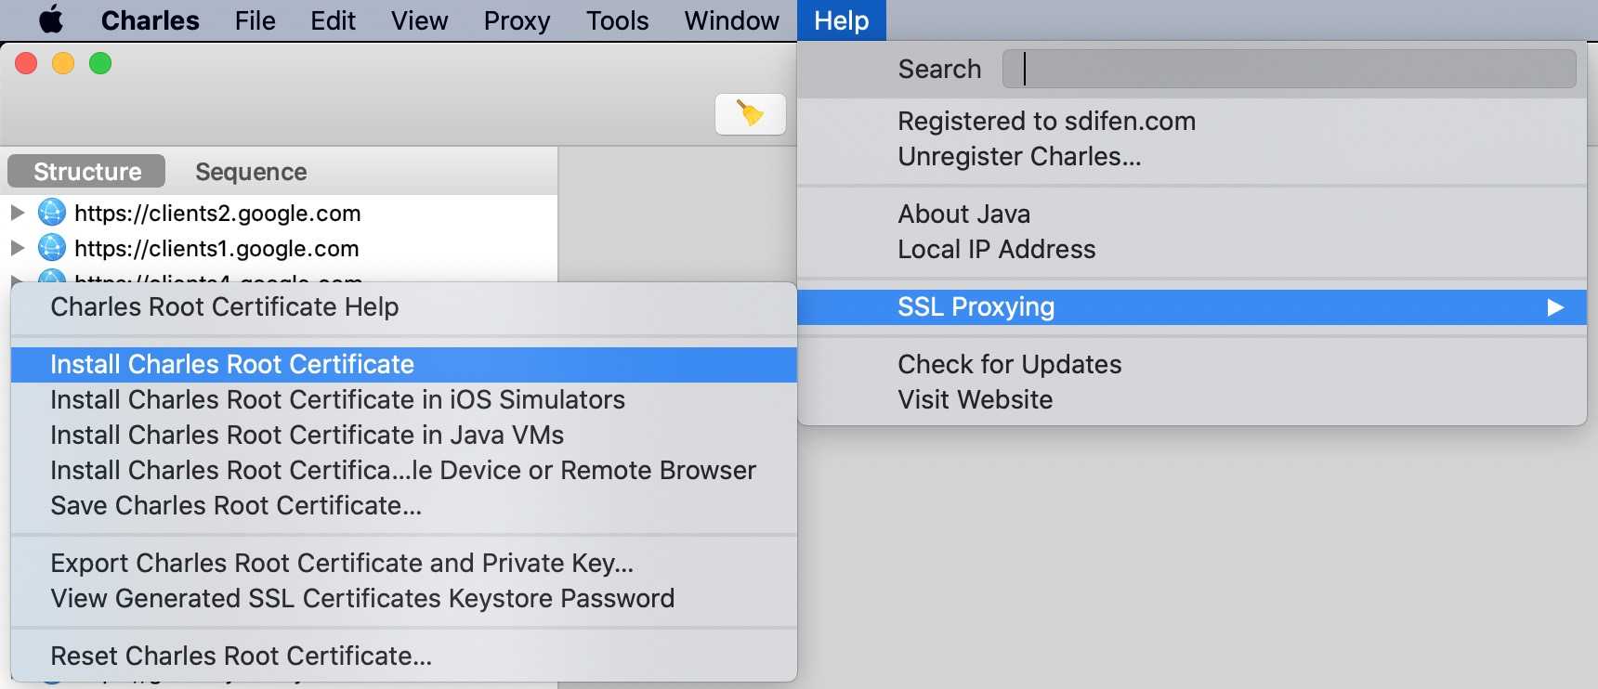Click globe icon beside clients2.google.com
This screenshot has width=1598, height=689.
pyautogui.click(x=52, y=213)
